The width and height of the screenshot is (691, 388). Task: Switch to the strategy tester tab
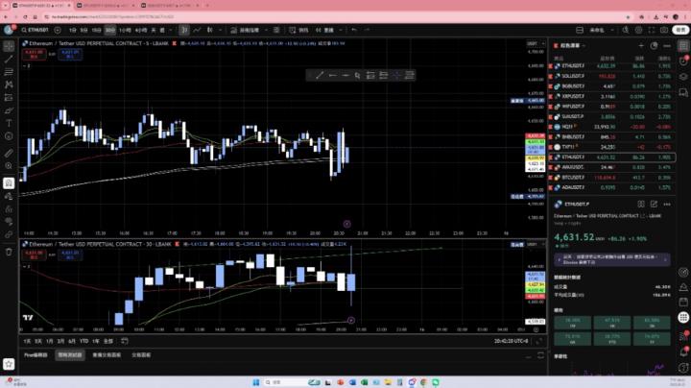[70, 355]
